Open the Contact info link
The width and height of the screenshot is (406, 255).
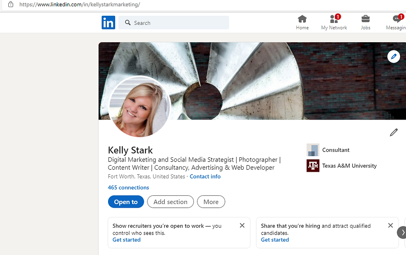pyautogui.click(x=205, y=176)
